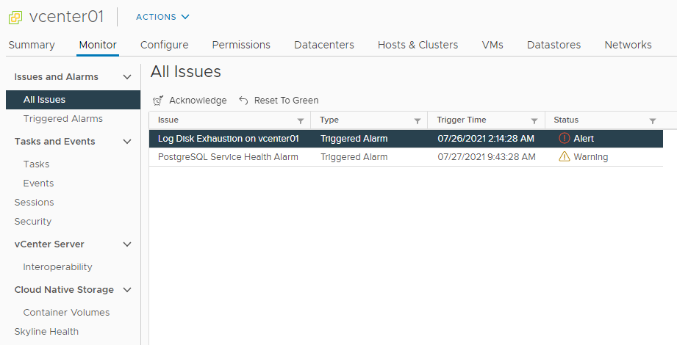This screenshot has height=345, width=677.
Task: Open the Trigger Time column filter icon
Action: [534, 120]
